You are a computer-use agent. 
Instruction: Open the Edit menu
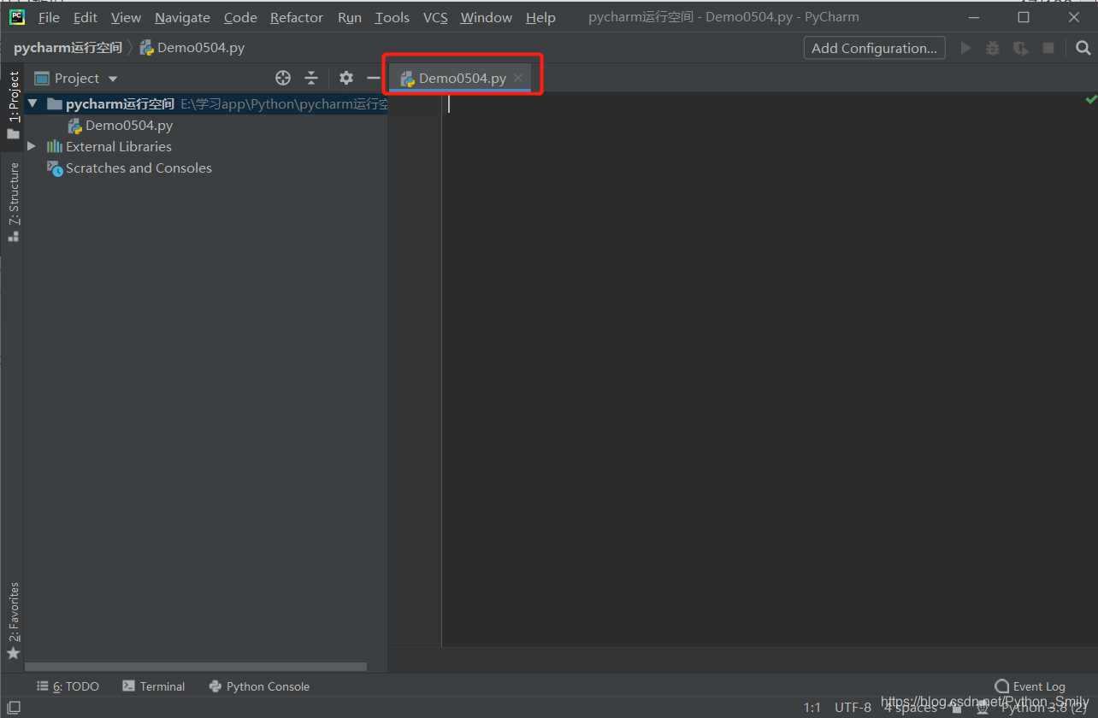coord(85,17)
